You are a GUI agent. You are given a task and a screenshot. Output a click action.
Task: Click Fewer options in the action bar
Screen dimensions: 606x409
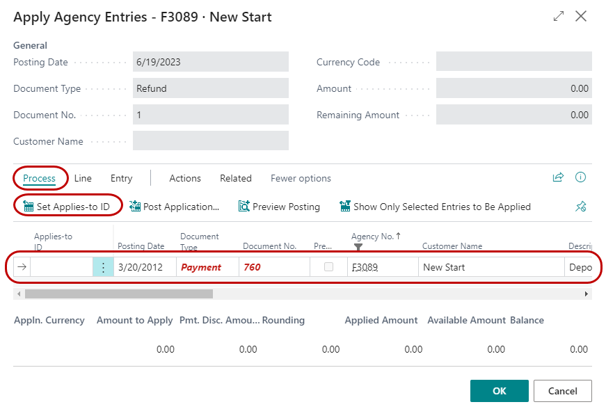301,178
